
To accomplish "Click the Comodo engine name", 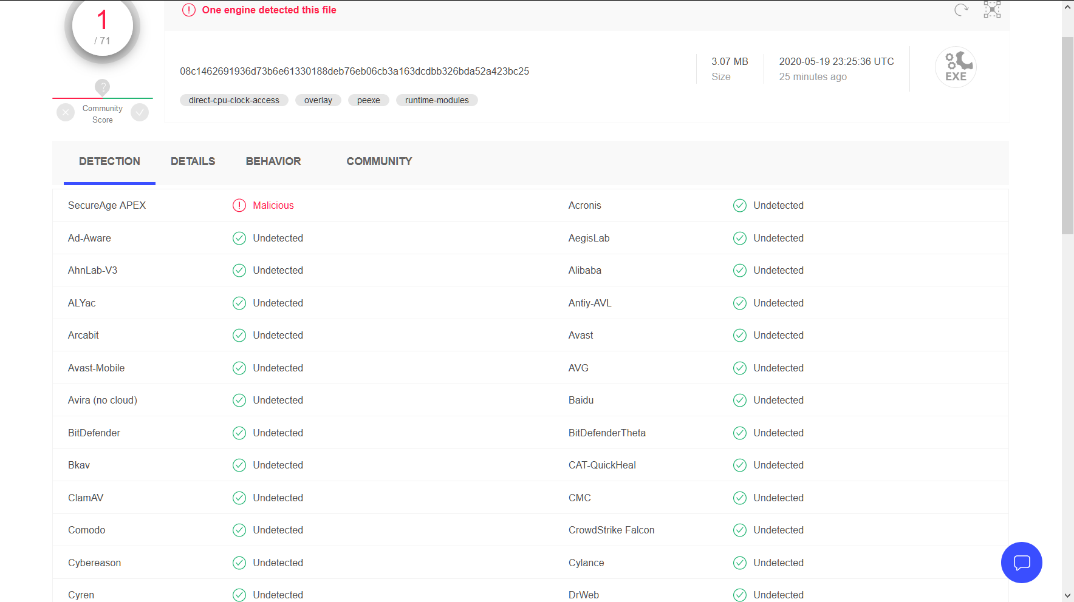I will 87,530.
